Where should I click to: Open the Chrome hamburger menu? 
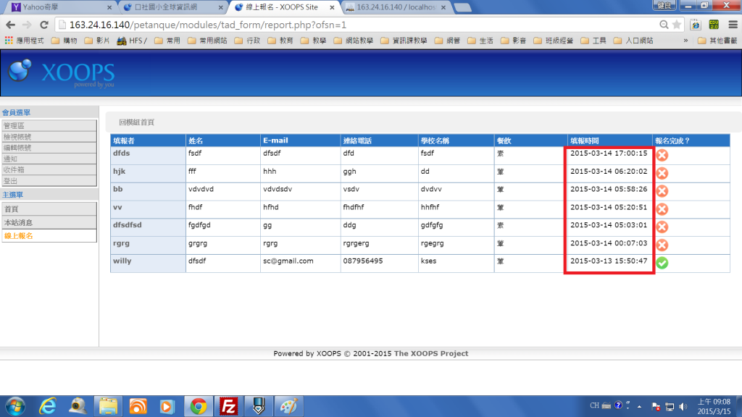732,25
